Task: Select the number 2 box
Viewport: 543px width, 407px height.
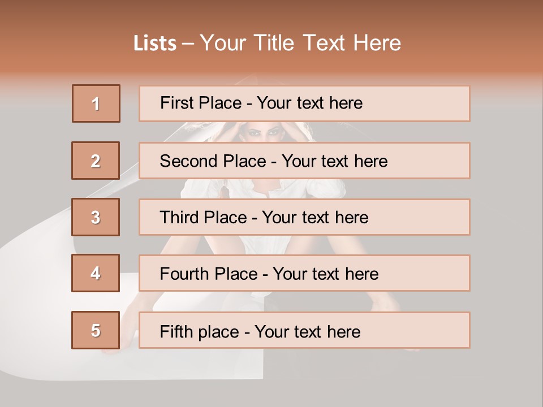Action: pyautogui.click(x=96, y=161)
